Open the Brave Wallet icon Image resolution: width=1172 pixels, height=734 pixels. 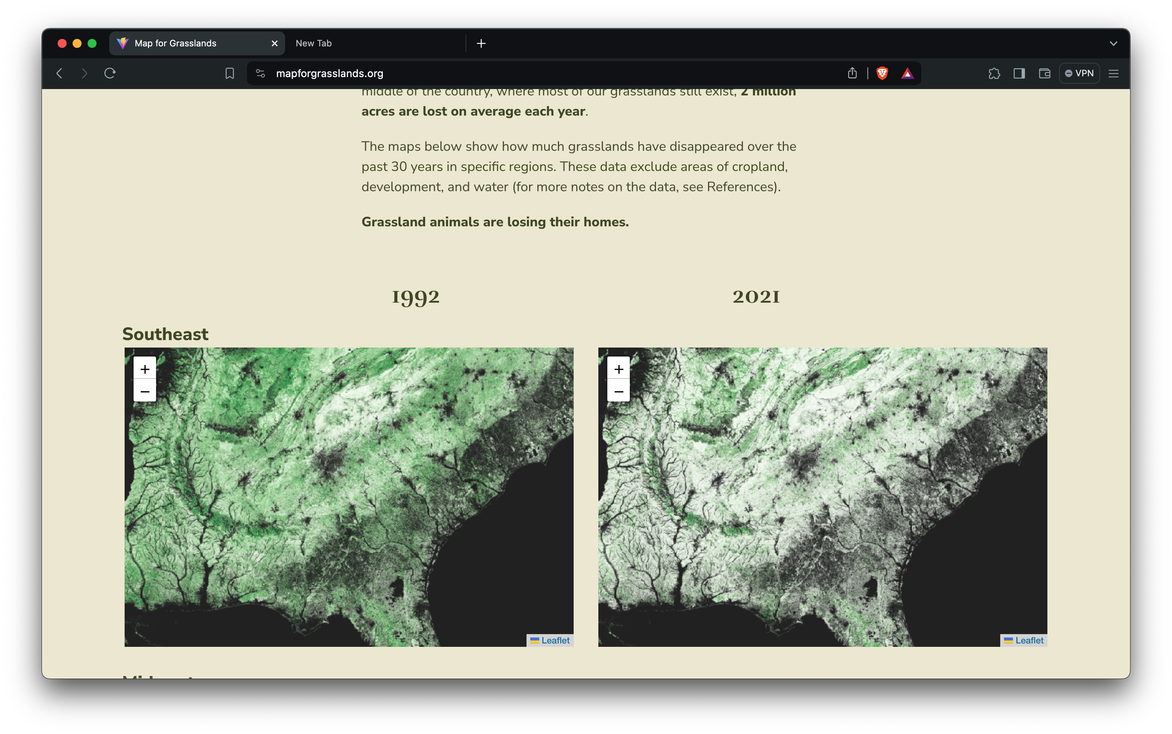(1044, 73)
